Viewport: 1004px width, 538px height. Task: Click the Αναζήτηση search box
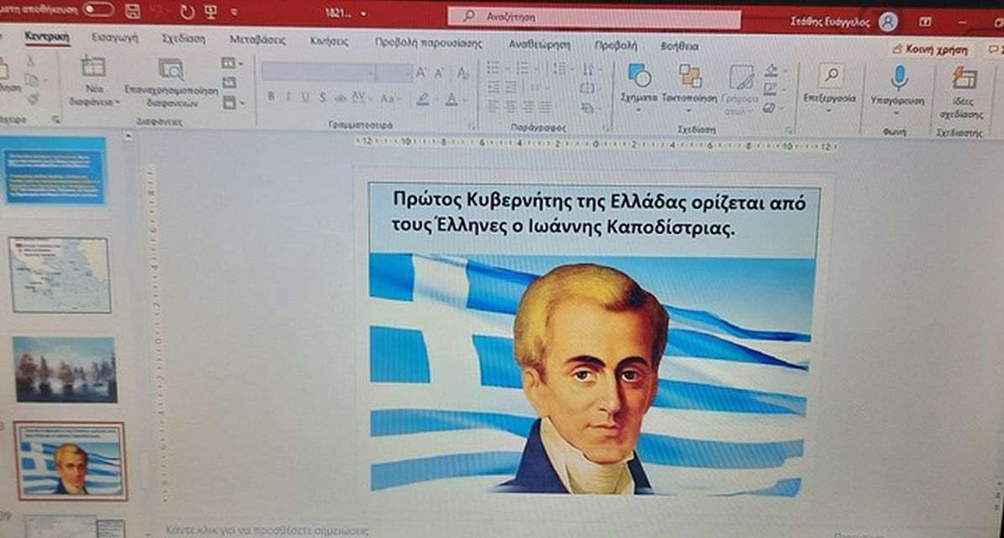[x=594, y=18]
